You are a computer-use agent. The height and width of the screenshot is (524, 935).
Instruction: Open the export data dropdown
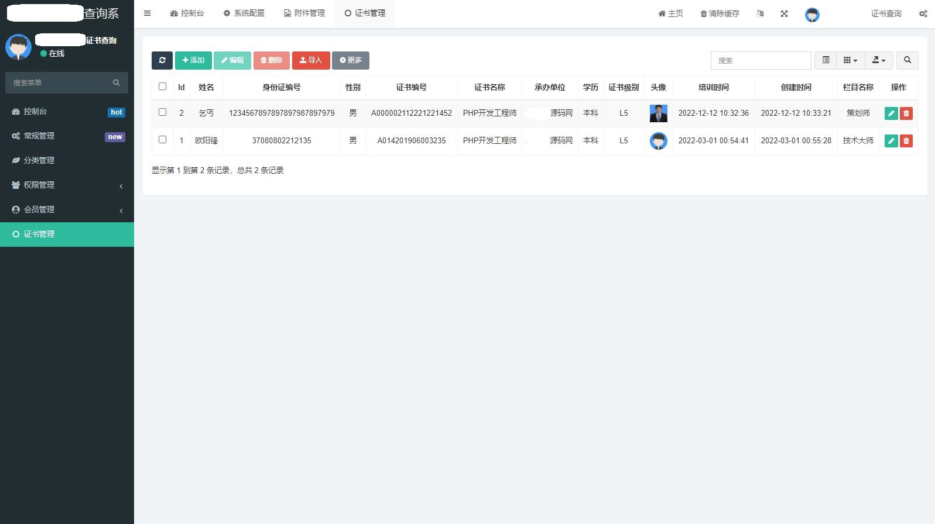pos(878,60)
